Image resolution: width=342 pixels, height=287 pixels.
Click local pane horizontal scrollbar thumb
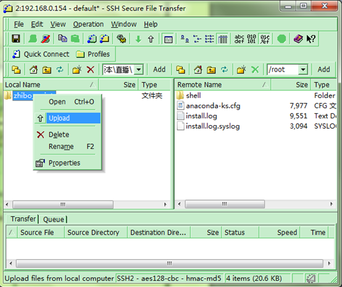63,204
